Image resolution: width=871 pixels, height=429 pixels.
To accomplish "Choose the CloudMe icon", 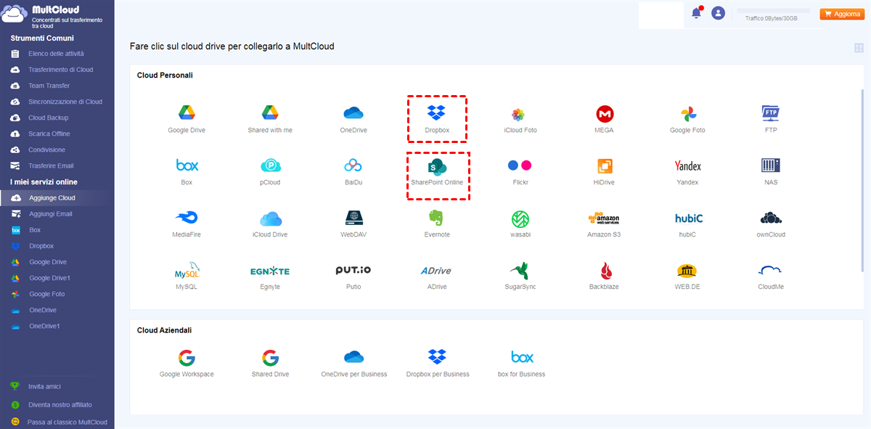I will [x=771, y=271].
